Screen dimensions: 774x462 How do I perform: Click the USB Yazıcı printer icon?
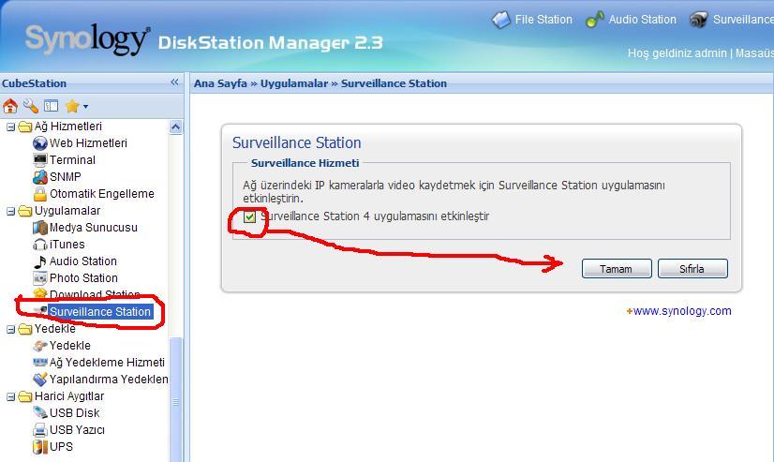pyautogui.click(x=40, y=430)
